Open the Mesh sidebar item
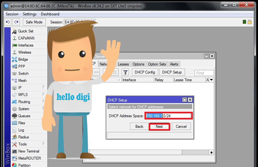This screenshot has width=258, height=167. (22, 81)
